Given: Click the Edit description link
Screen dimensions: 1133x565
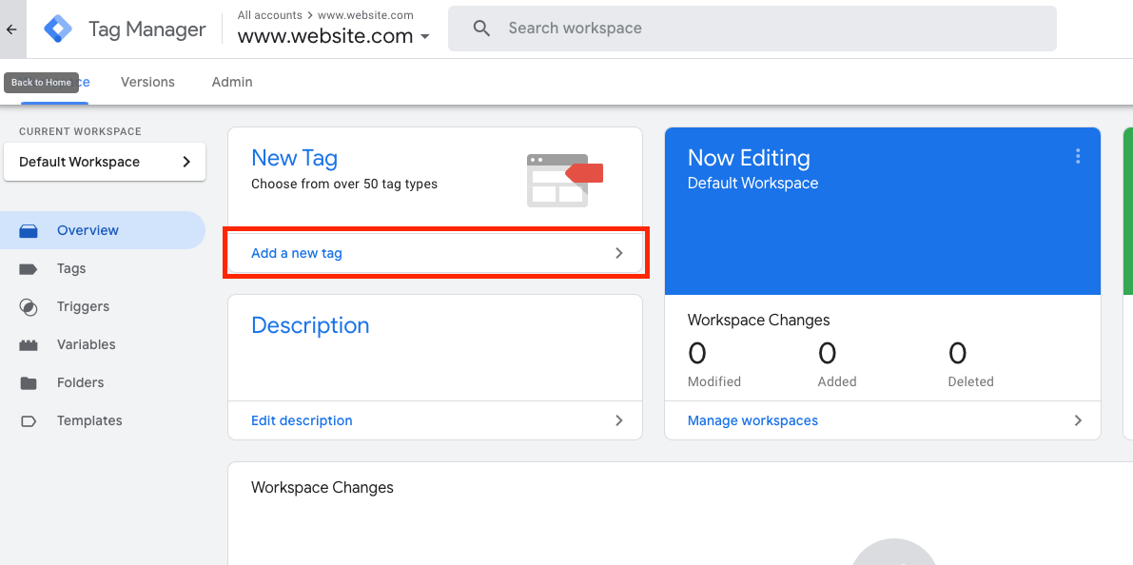Looking at the screenshot, I should [302, 420].
